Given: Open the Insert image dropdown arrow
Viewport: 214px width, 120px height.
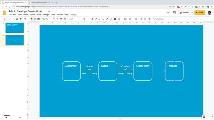Looking at the screenshot, I should 41,19.
